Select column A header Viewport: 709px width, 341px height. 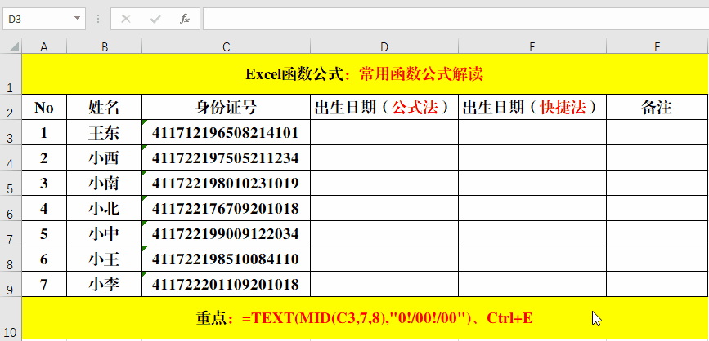click(x=44, y=47)
